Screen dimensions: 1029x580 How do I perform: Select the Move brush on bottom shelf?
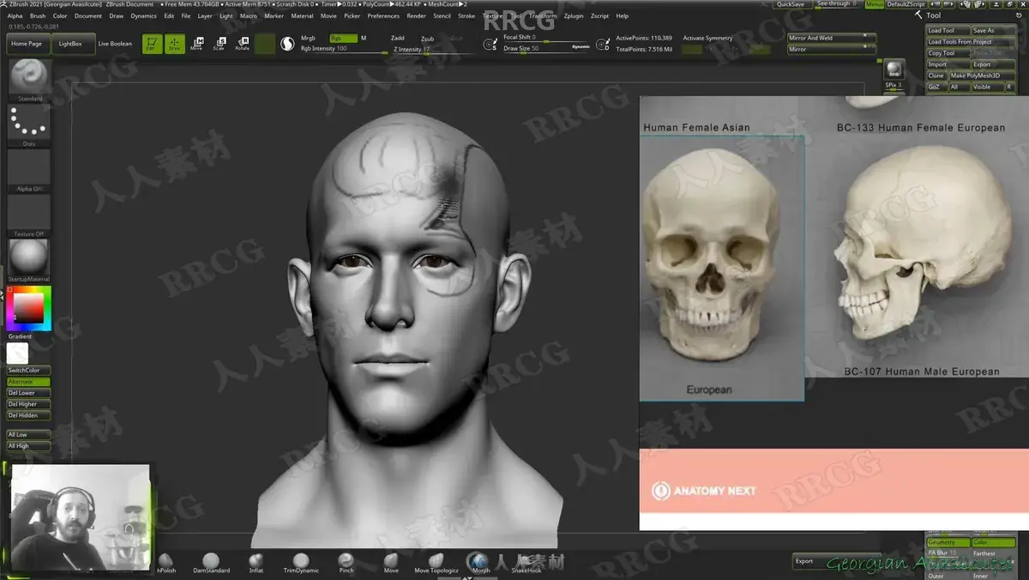(391, 563)
